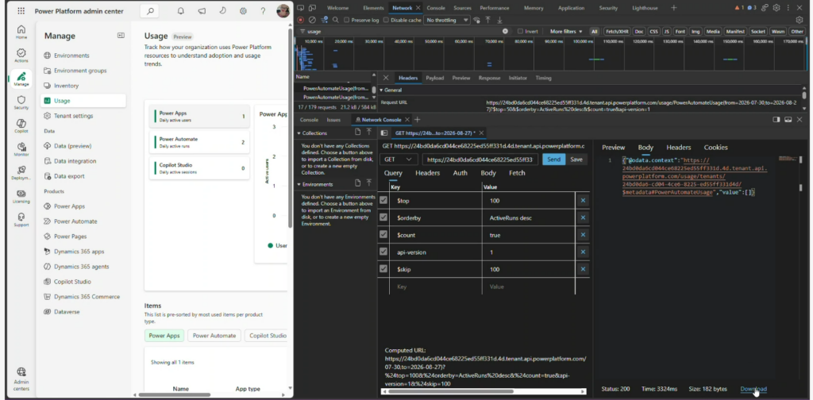
Task: Clear the network log
Action: click(x=312, y=20)
